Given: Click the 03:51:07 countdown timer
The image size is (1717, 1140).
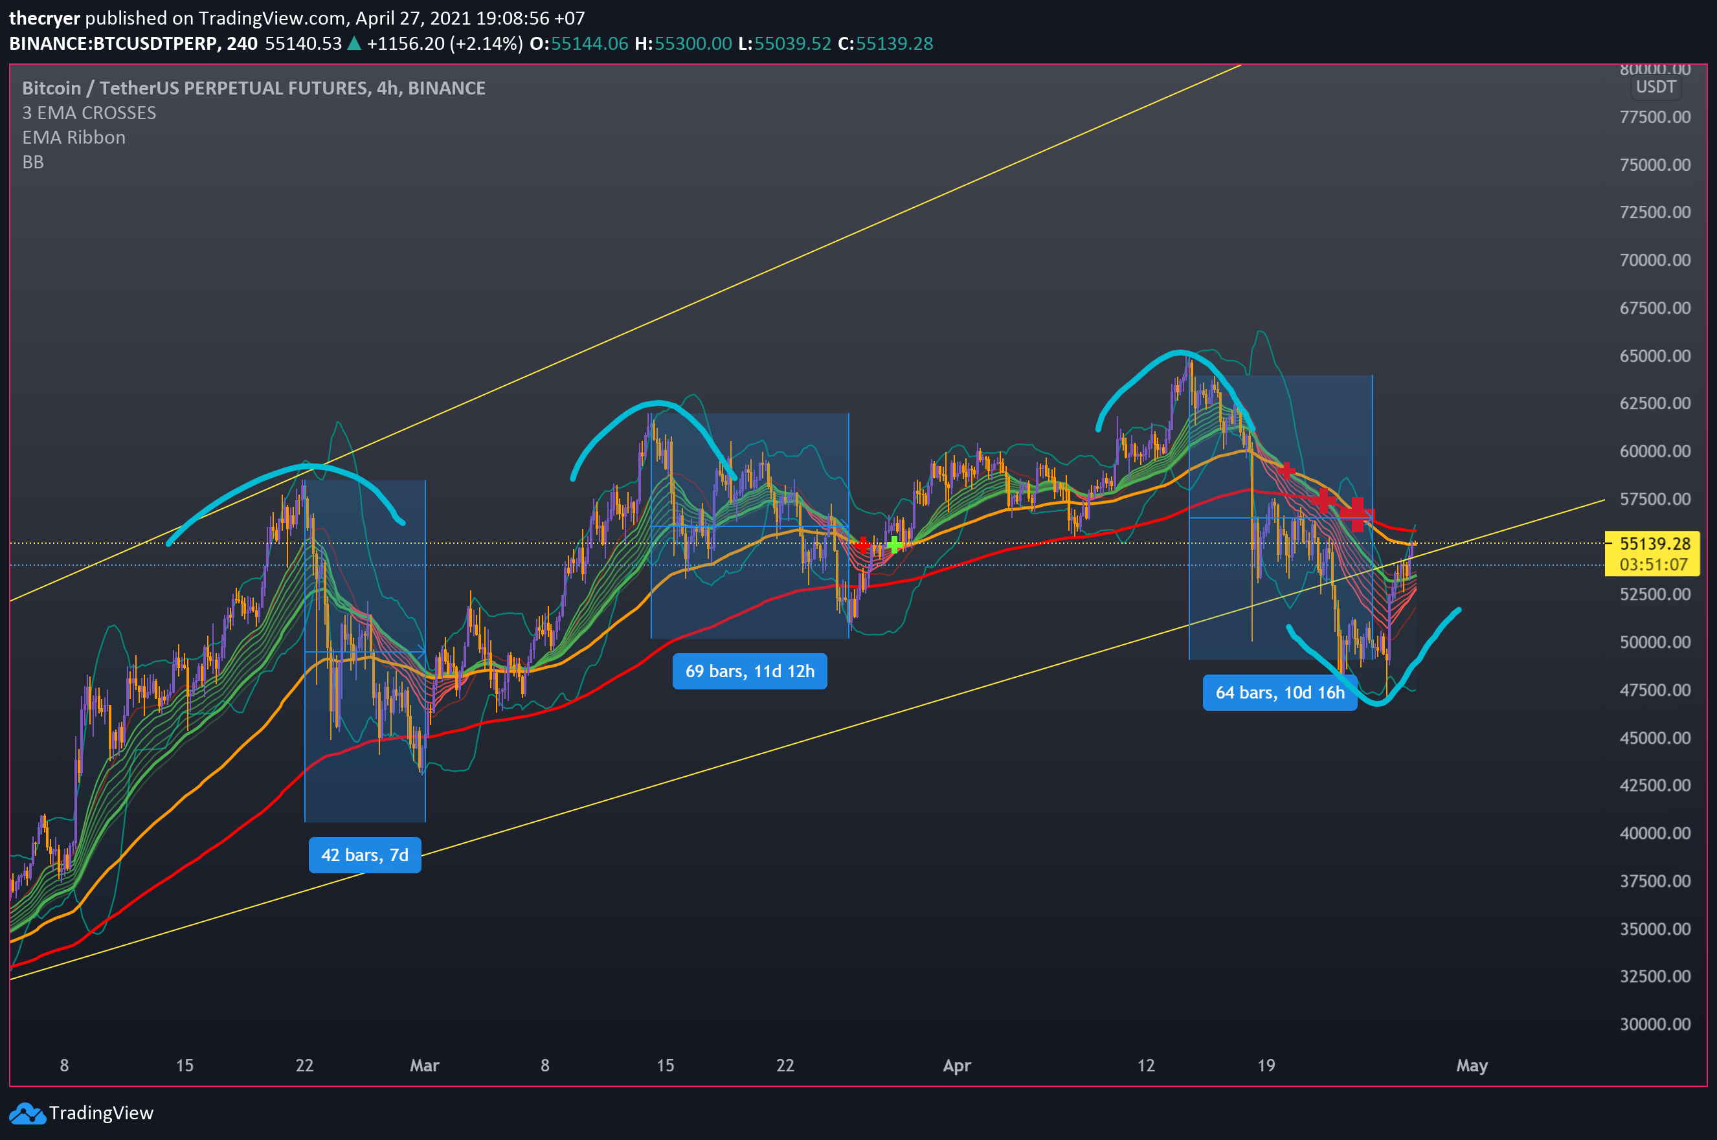Looking at the screenshot, I should (1653, 565).
